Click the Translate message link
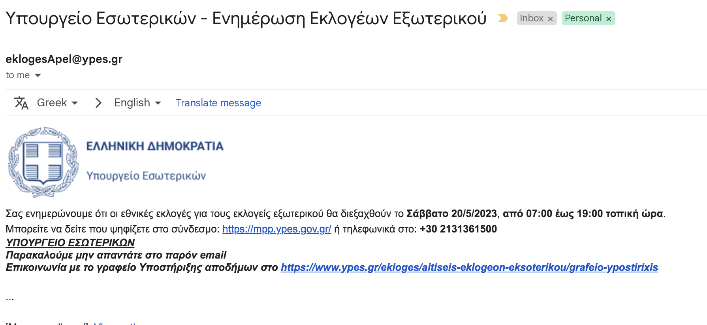The width and height of the screenshot is (707, 325). 218,103
